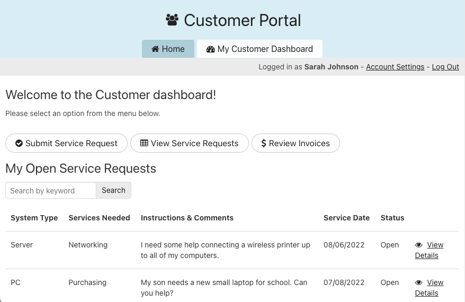465x302 pixels.
Task: Click the dollar sign icon on Review Invoices
Action: tap(264, 144)
